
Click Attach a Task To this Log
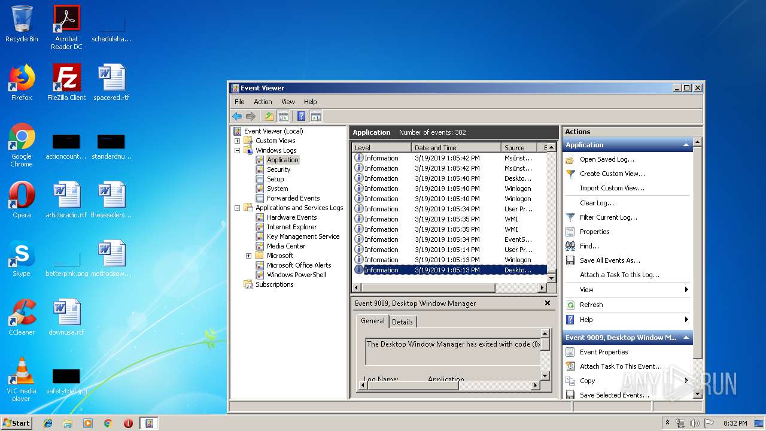619,275
